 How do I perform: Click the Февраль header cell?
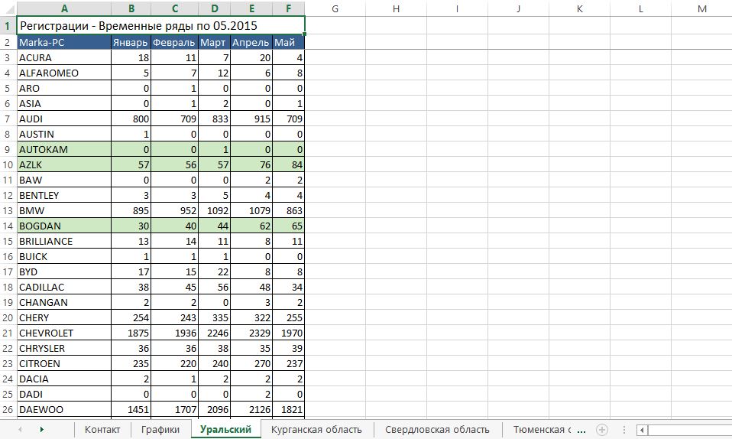[175, 42]
